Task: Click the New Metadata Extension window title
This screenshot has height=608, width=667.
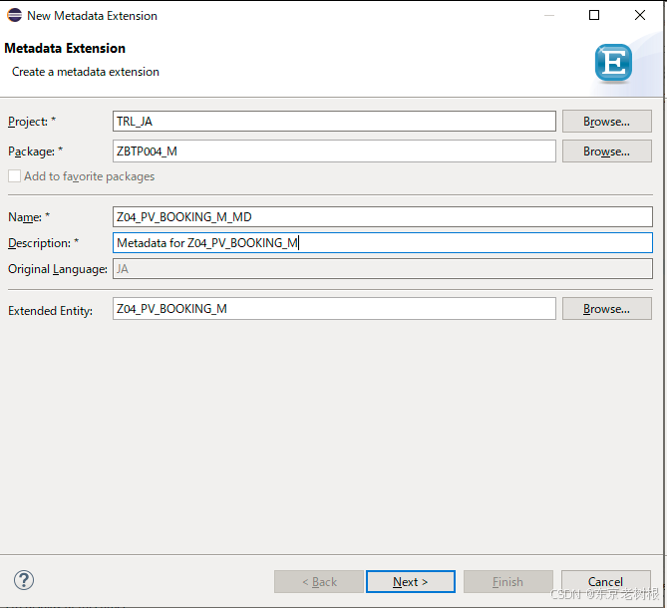Action: (x=92, y=16)
